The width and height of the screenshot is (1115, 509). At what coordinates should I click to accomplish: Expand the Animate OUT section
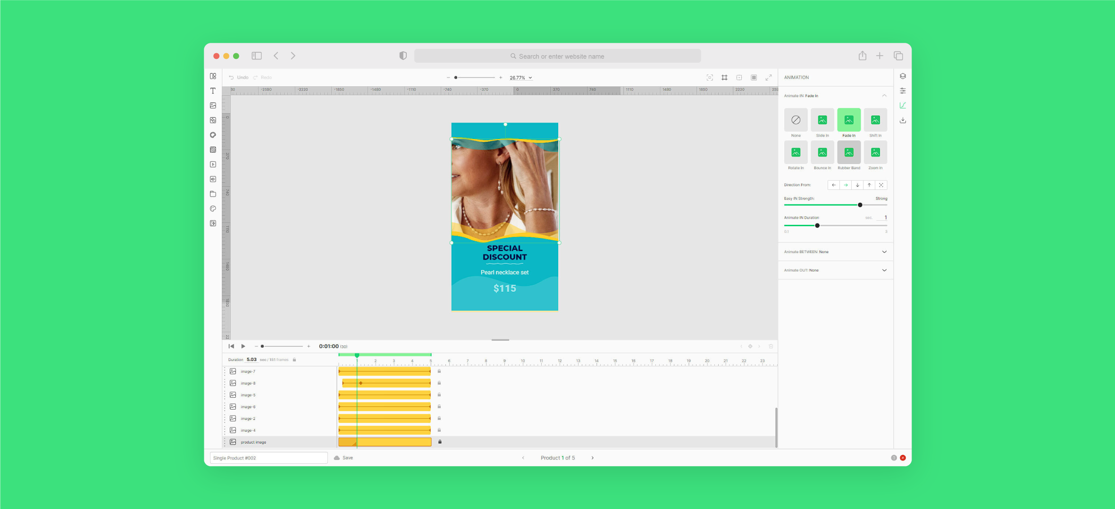pos(884,270)
